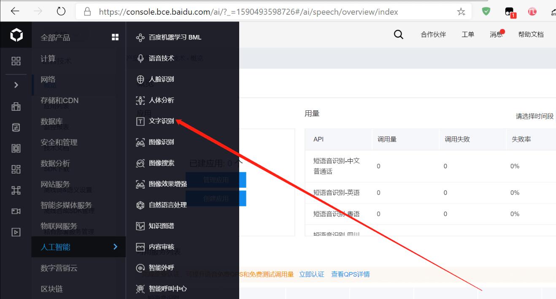Expand the left rail chevron arrow
The height and width of the screenshot is (299, 556).
tap(16, 85)
